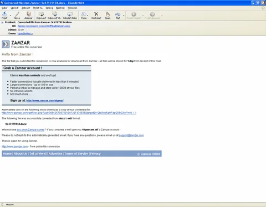Collapse the message header toggle beside Predmet

(x=2, y=23)
